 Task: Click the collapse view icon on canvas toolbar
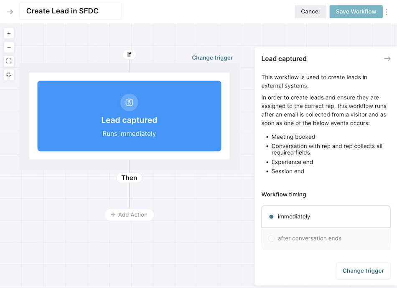pos(9,75)
